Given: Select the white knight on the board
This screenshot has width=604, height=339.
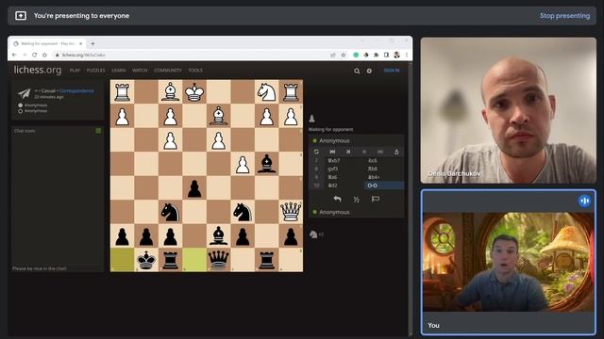Looking at the screenshot, I should pos(267,92).
